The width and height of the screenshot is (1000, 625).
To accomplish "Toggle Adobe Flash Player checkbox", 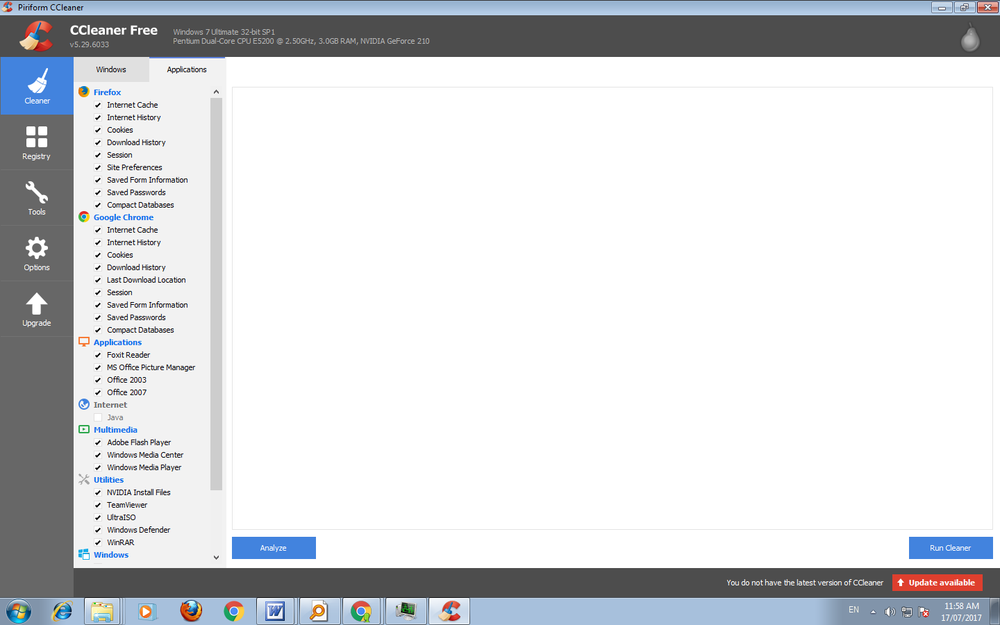I will [x=98, y=442].
